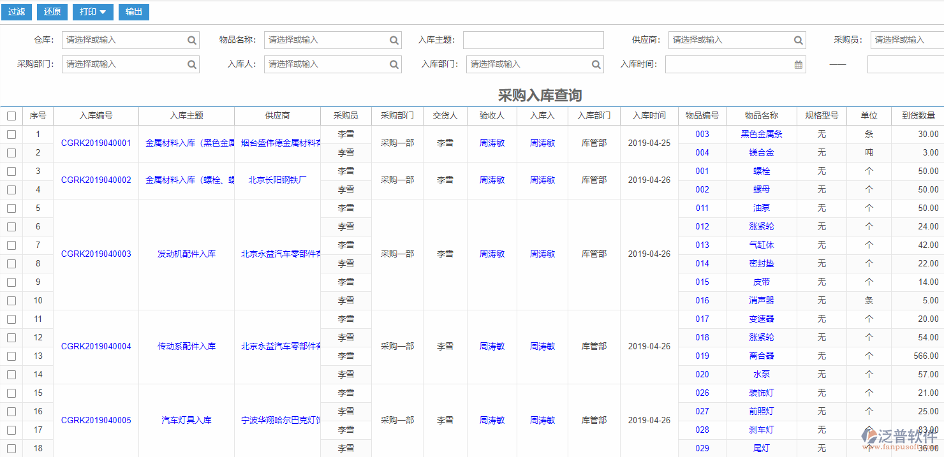Click the search icon beside 仓库 field

tap(191, 40)
